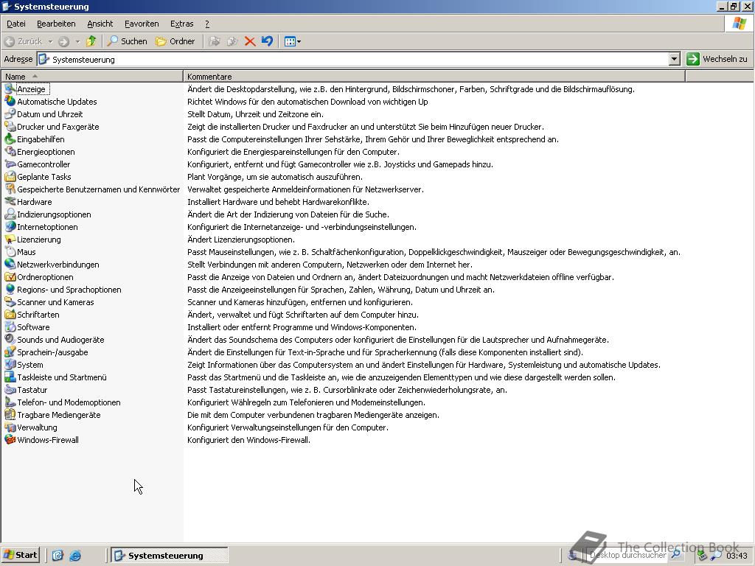Select Gespeicherte Benutzernamen und Kennwörter icon
Image resolution: width=755 pixels, height=566 pixels.
click(x=10, y=189)
